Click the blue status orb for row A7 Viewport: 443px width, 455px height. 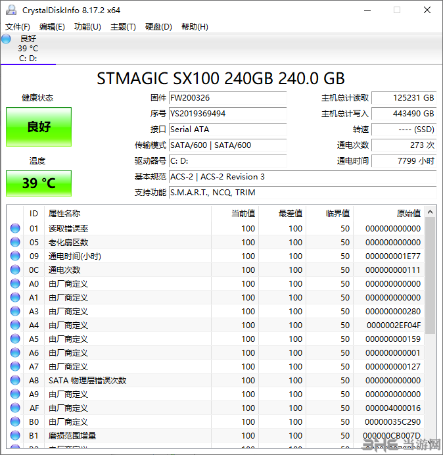coord(15,366)
